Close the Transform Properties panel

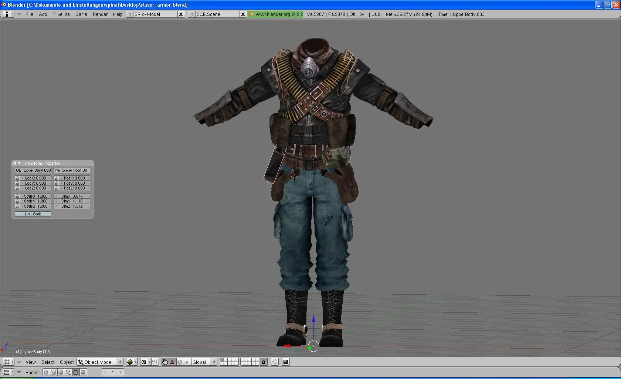tap(15, 163)
